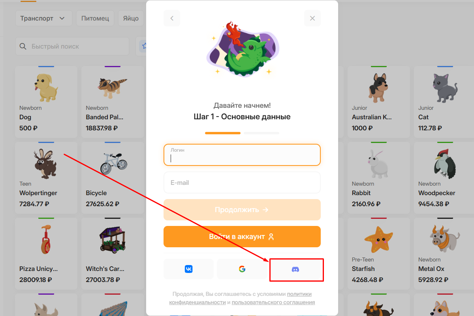Click the Продолжить button
Screen dimensions: 474x316
coord(242,210)
